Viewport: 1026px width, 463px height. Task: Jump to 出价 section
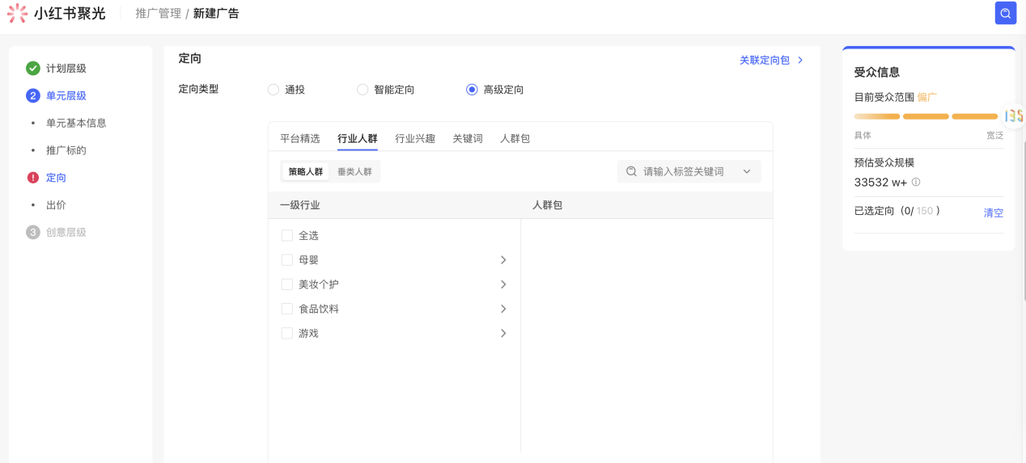(x=56, y=205)
